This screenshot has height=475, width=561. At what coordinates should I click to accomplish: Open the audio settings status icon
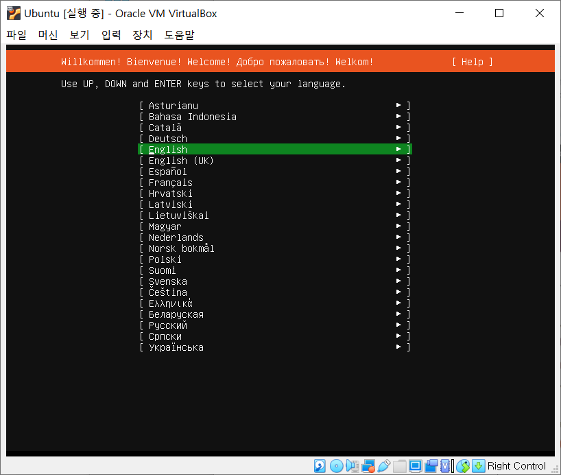tap(353, 465)
